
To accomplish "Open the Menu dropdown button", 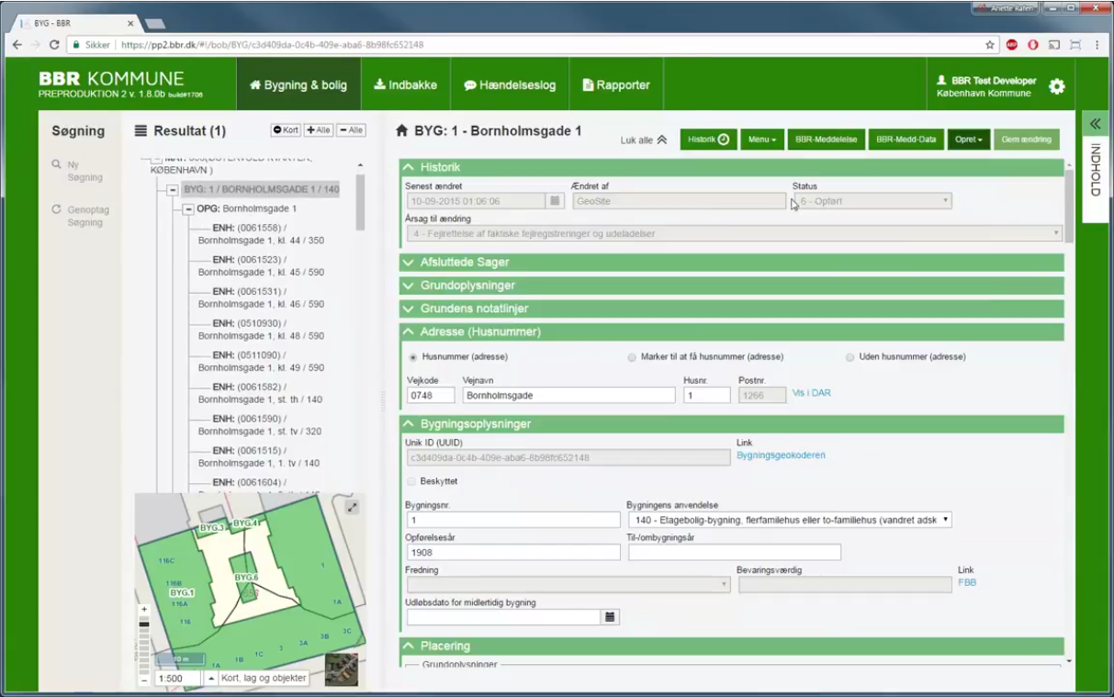I will tap(761, 140).
